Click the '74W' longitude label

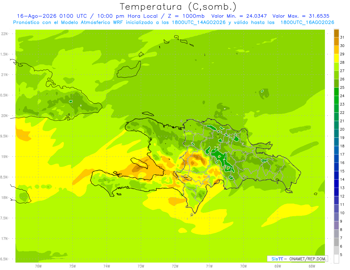pos(107,266)
